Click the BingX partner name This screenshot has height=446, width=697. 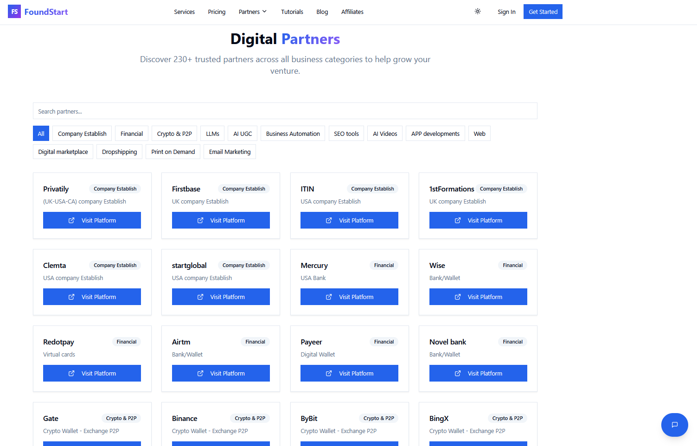click(439, 418)
